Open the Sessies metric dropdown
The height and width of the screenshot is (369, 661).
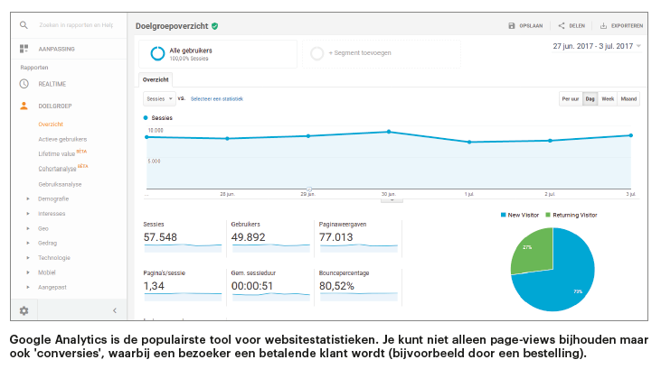point(159,98)
